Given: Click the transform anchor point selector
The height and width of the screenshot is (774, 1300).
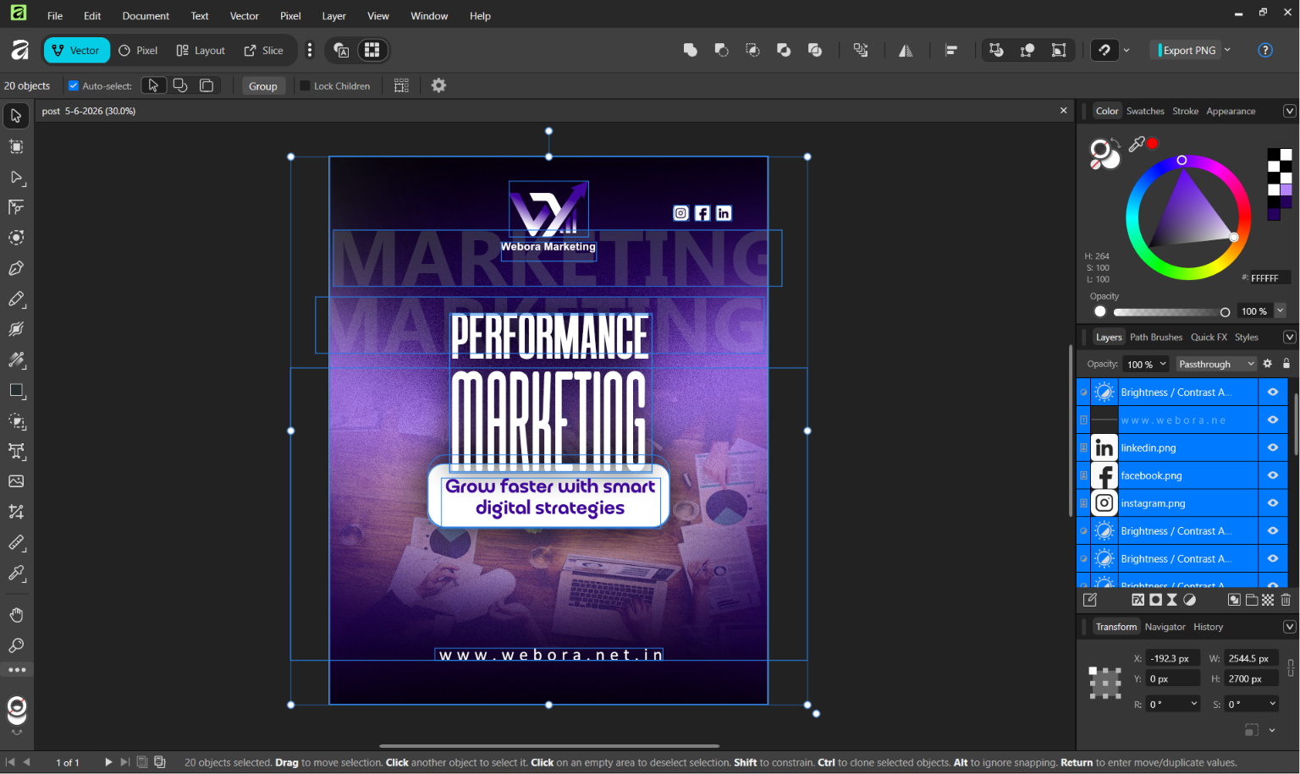Looking at the screenshot, I should 1104,682.
